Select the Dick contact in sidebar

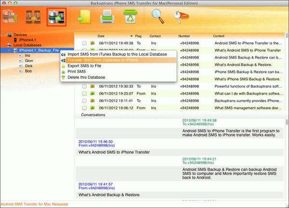coord(28,66)
